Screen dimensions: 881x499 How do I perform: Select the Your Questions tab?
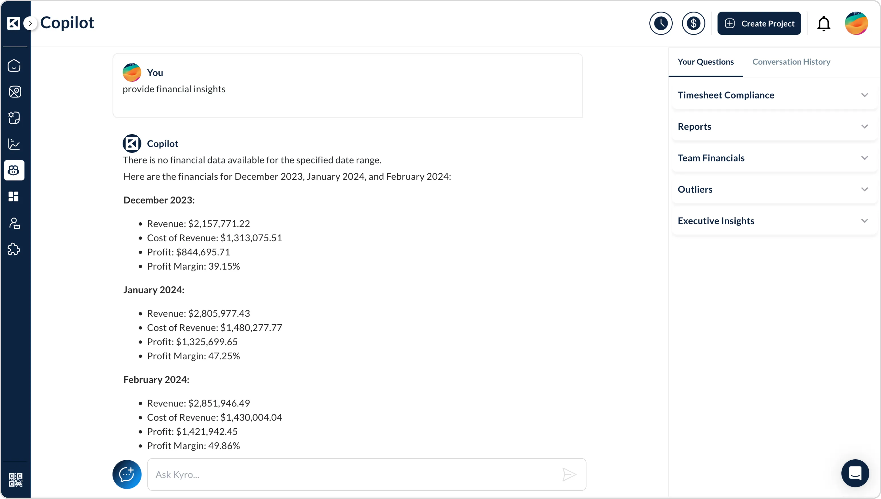pos(706,62)
